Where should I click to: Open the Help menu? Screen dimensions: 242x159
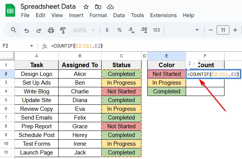pos(188,15)
